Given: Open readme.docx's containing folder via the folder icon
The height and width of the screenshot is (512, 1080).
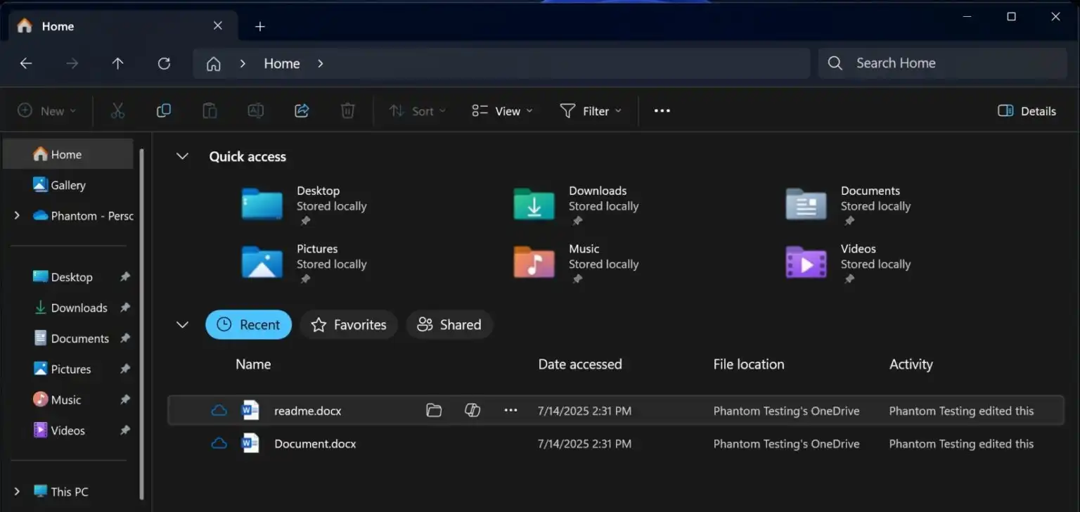Looking at the screenshot, I should click(x=434, y=410).
